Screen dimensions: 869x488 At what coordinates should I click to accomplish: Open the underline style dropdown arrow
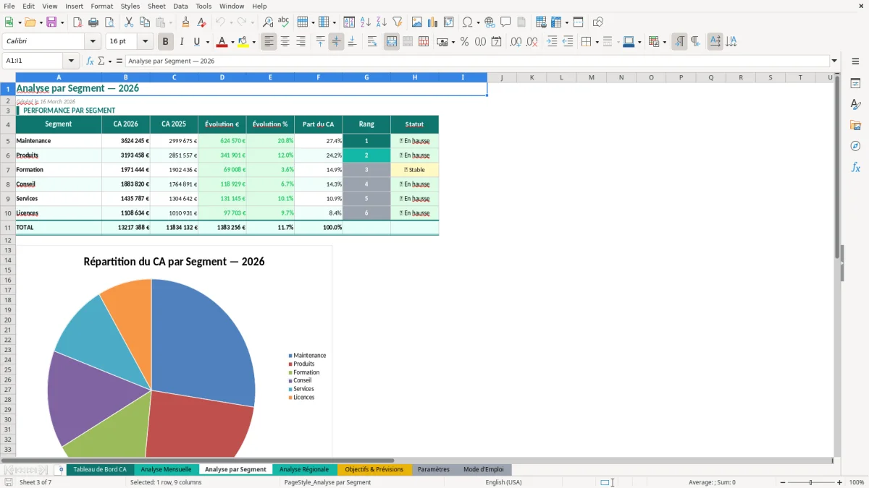click(x=207, y=42)
